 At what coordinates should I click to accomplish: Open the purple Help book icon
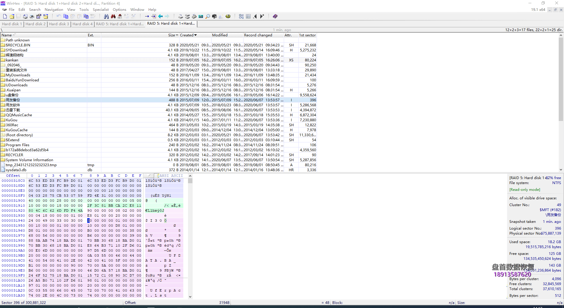[275, 16]
